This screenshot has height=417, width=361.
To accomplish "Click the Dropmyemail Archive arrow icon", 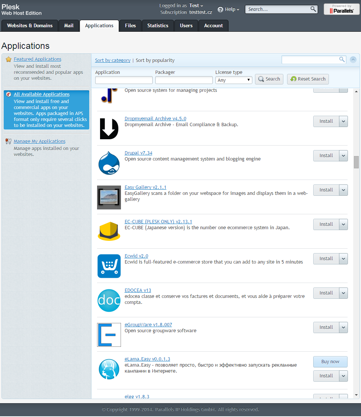I will click(x=109, y=128).
